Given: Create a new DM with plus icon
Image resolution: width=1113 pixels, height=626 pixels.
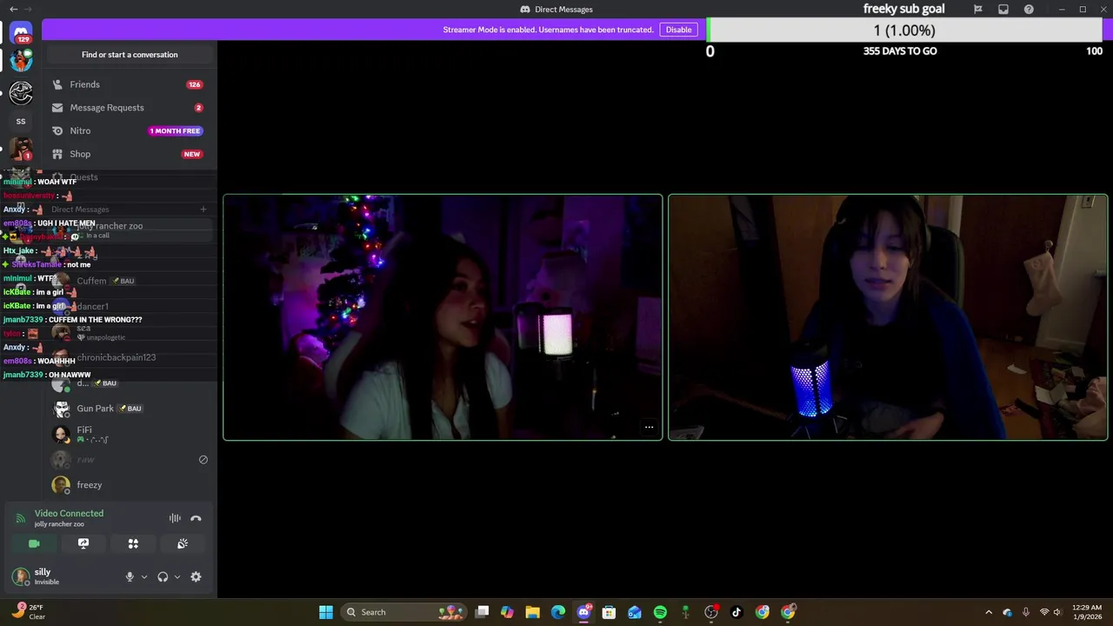Looking at the screenshot, I should [x=203, y=210].
